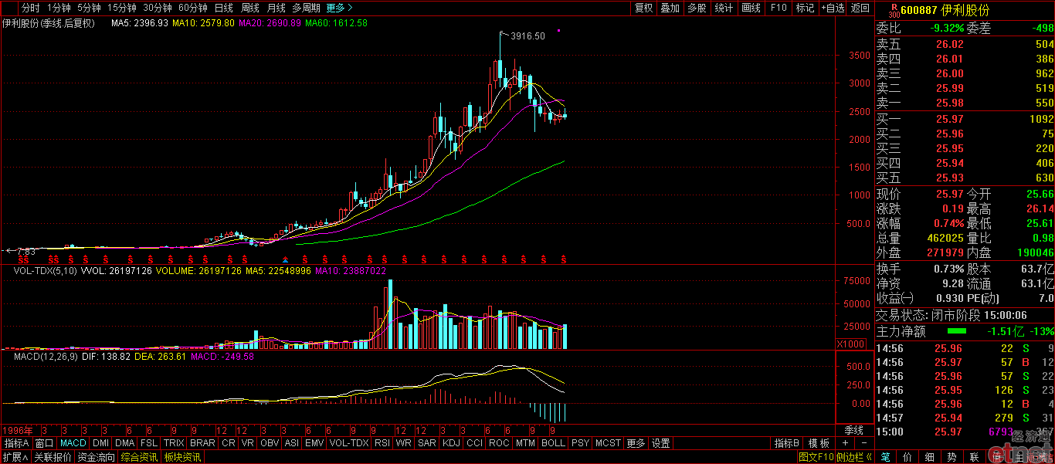1055x464 pixels.
Task: Switch the indicator to VOL-TDX
Action: coord(348,443)
